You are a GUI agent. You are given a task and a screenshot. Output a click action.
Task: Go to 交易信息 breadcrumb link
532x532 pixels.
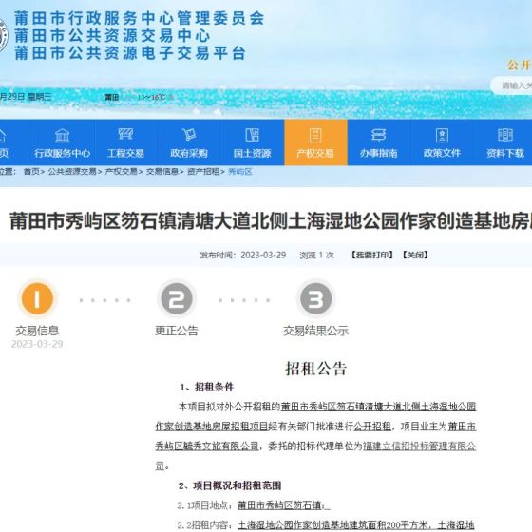[x=162, y=172]
